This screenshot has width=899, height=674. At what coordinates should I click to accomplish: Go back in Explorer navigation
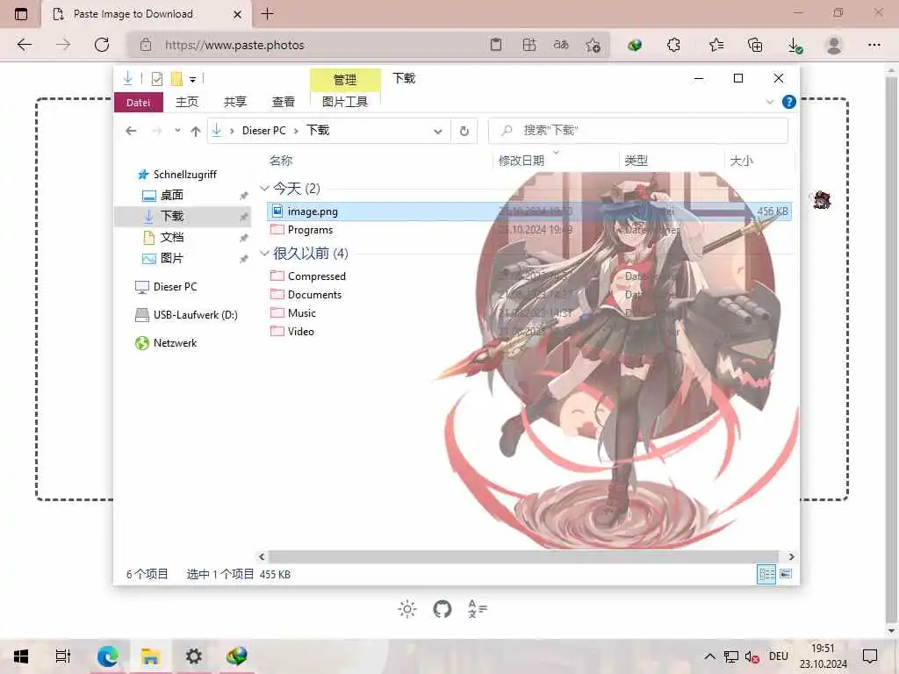[131, 132]
